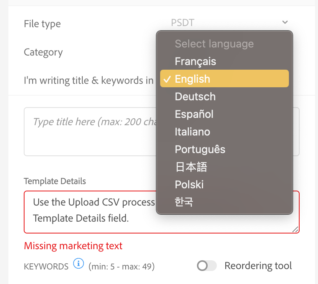This screenshot has height=284, width=318.
Task: Choose Português from the language list
Action: click(x=200, y=149)
